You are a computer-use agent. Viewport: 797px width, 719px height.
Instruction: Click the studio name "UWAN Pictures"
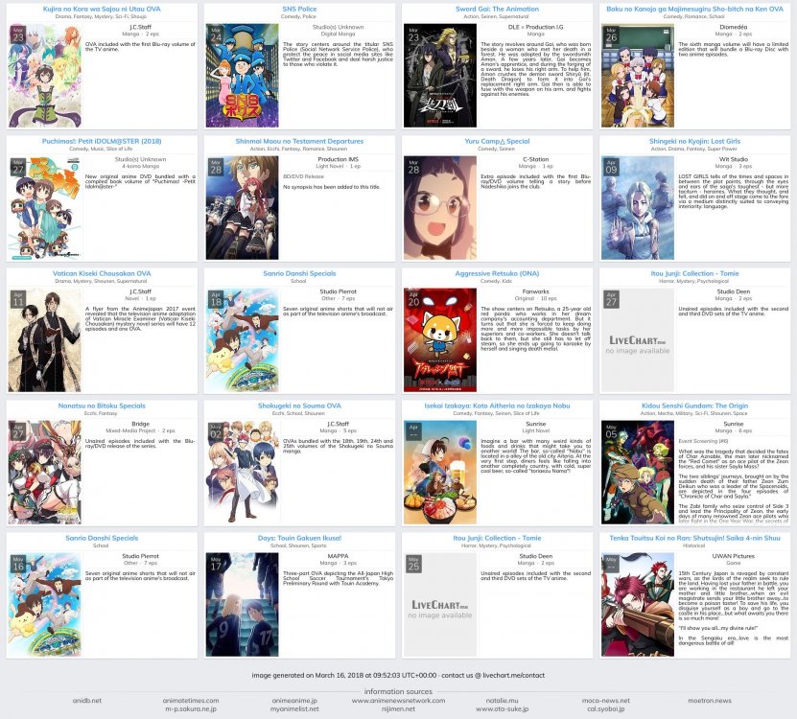734,556
